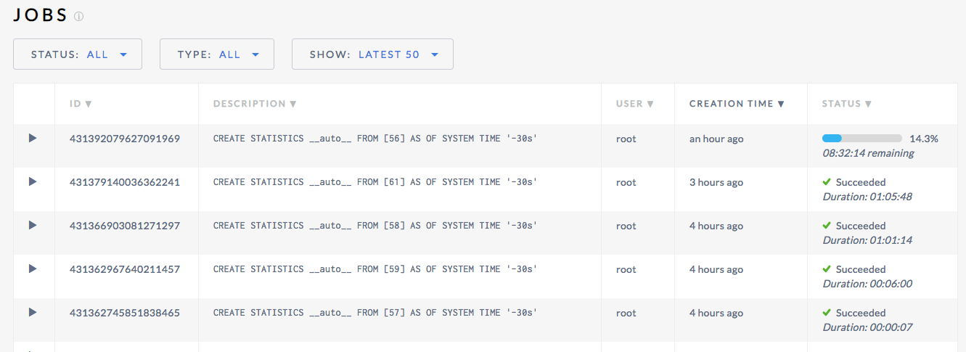Click description with FROM [59]
966x352 pixels.
tap(375, 269)
